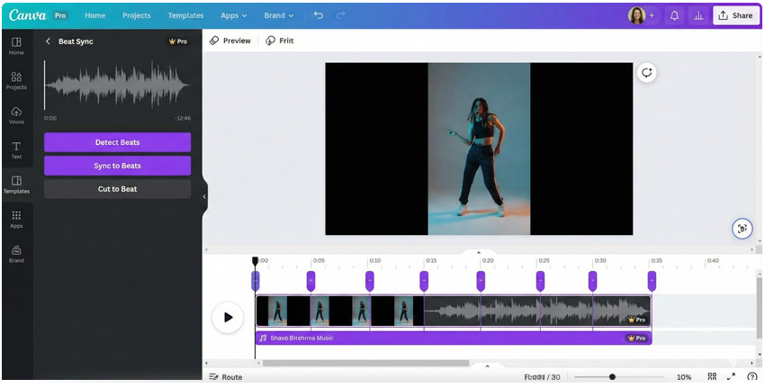Toggle the grid view icon
This screenshot has width=765, height=388.
pos(712,377)
